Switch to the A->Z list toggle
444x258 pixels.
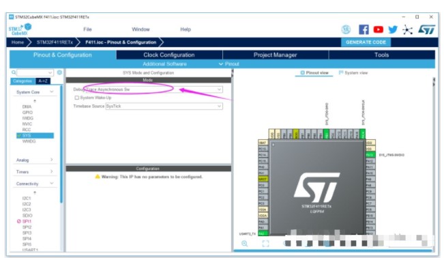[x=43, y=81]
